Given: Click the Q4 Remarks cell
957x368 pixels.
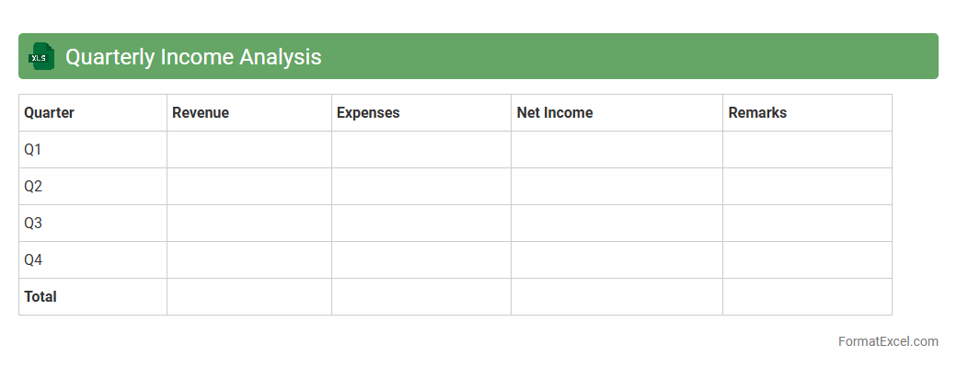Looking at the screenshot, I should (x=807, y=260).
